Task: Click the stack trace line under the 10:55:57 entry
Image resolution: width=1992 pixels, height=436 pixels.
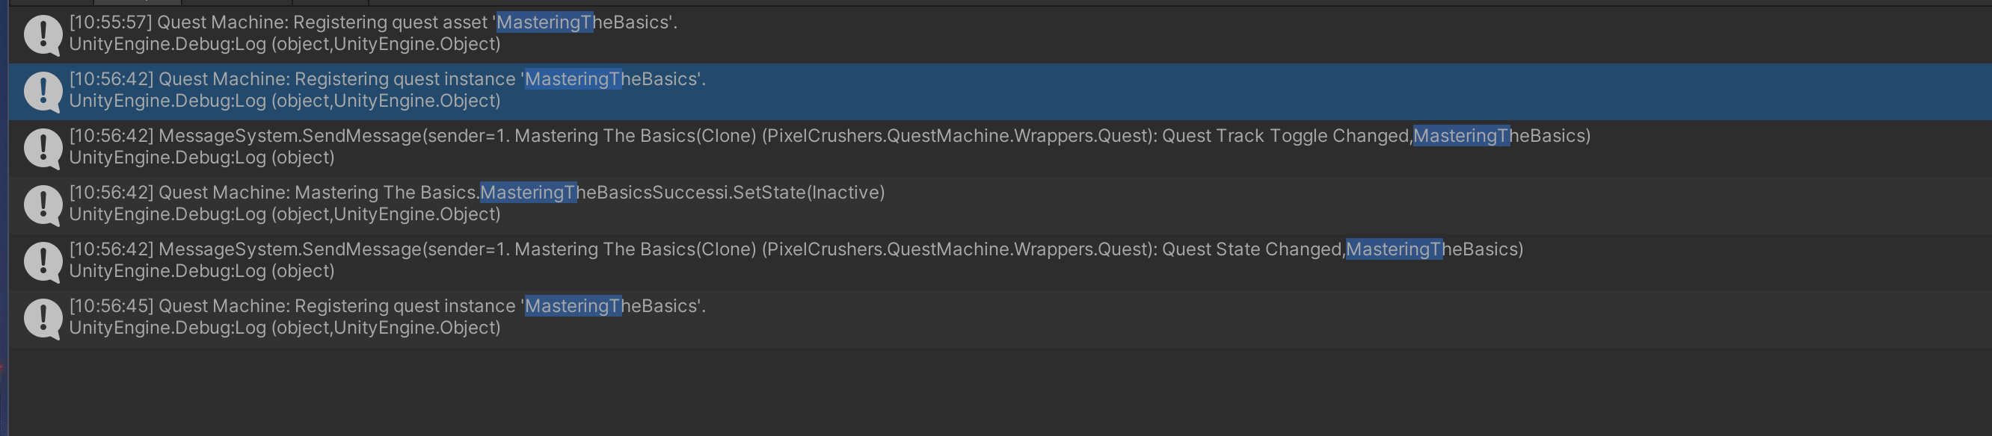Action: coord(285,45)
